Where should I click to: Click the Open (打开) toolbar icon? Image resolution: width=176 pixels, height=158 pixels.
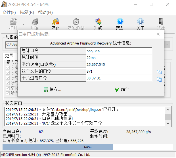point(13,22)
